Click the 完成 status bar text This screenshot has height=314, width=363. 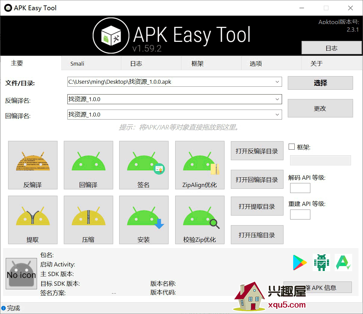pyautogui.click(x=14, y=308)
